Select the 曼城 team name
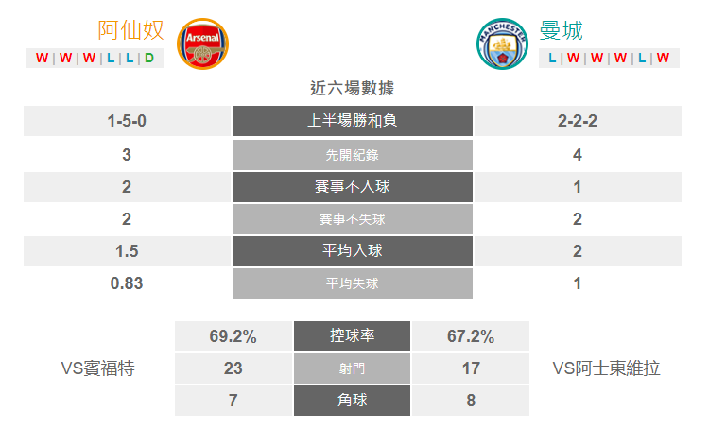 tap(562, 30)
